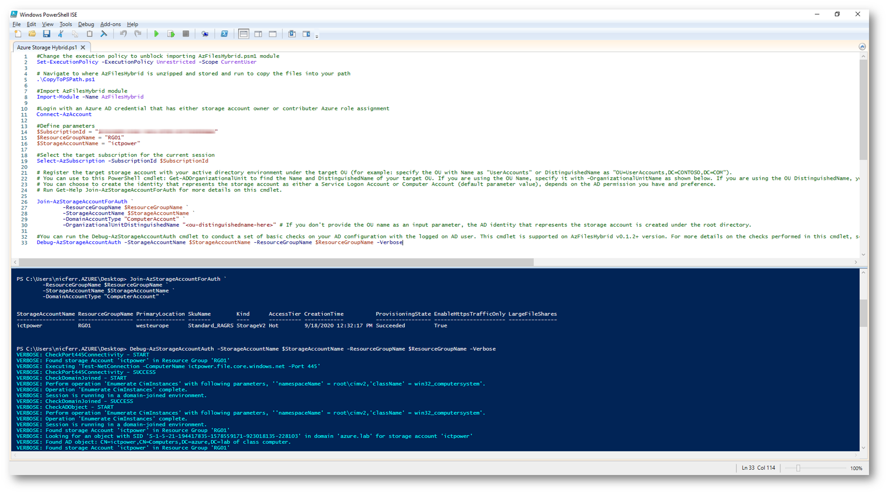Collapse the script pane chevron
The width and height of the screenshot is (888, 494).
pyautogui.click(x=862, y=47)
